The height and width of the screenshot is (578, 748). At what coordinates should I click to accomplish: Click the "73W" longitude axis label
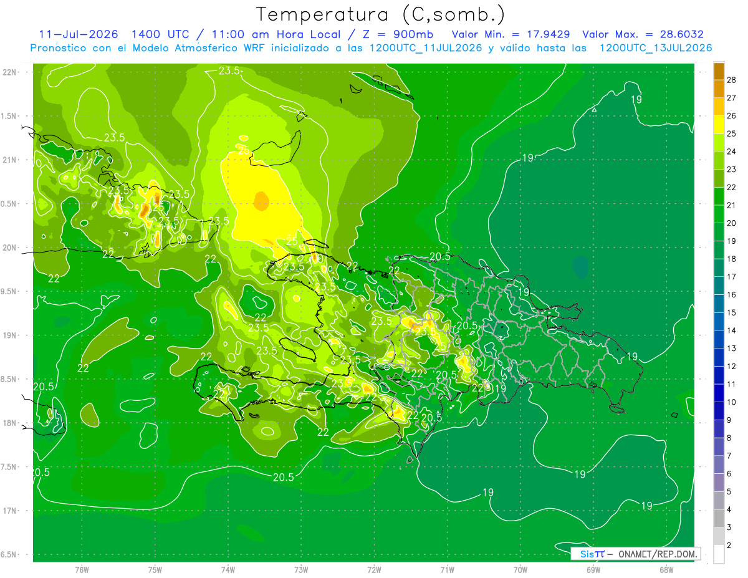[301, 569]
